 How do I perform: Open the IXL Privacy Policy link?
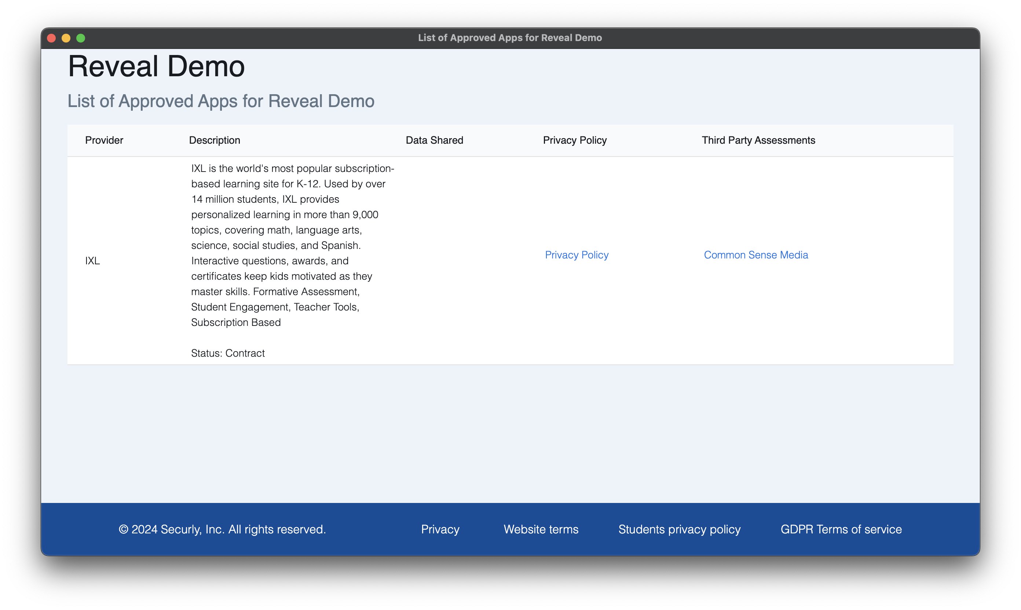[x=577, y=255]
